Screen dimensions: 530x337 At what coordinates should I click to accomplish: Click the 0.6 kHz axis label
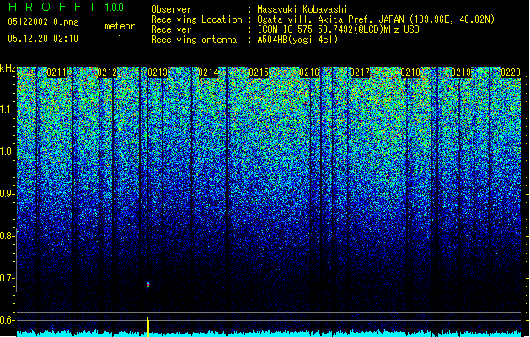8,320
